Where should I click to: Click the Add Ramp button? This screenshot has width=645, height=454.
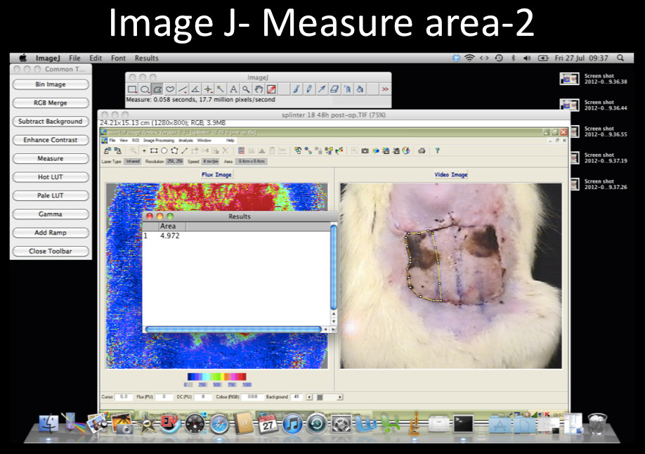click(x=51, y=233)
